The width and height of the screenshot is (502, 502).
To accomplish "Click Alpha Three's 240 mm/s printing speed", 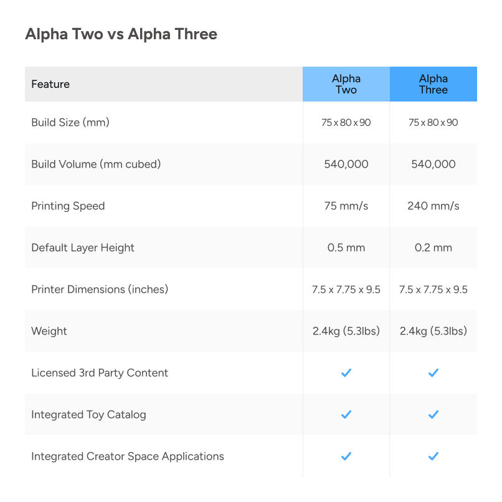I will pos(433,206).
